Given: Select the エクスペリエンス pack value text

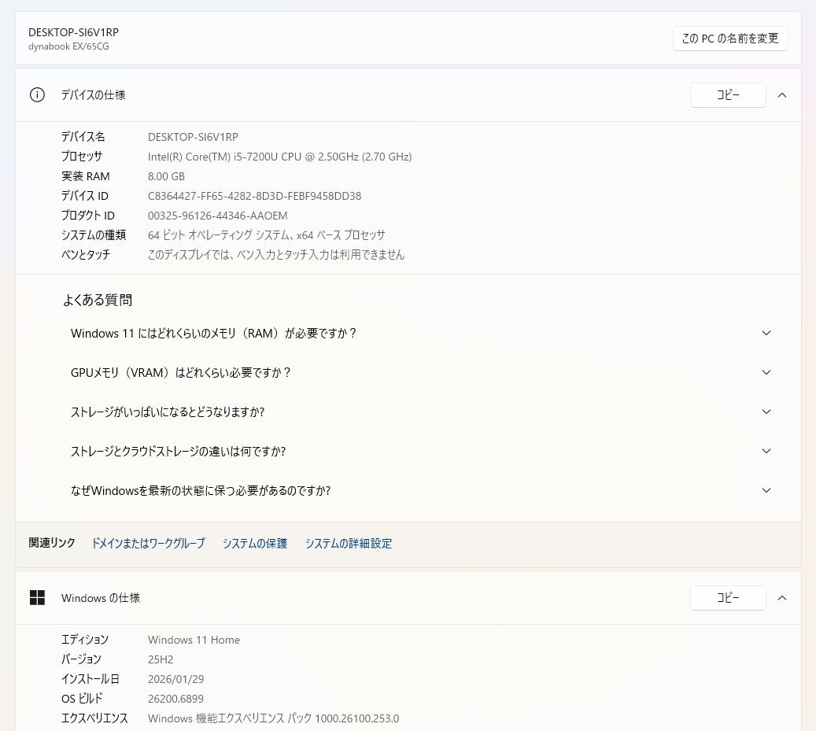Looking at the screenshot, I should pyautogui.click(x=273, y=718).
